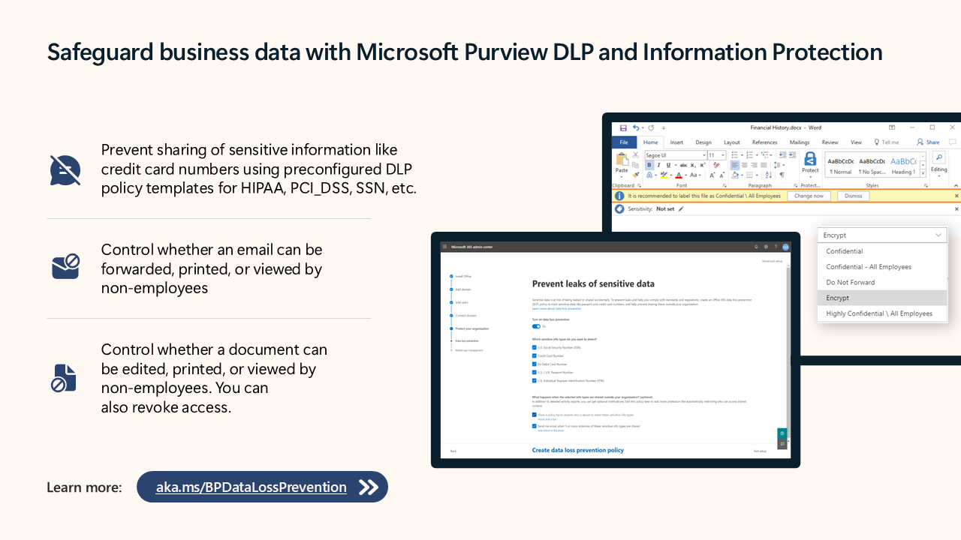Uncheck U.S. / U.K. Passport Number checkbox
This screenshot has width=961, height=540.
[x=534, y=372]
